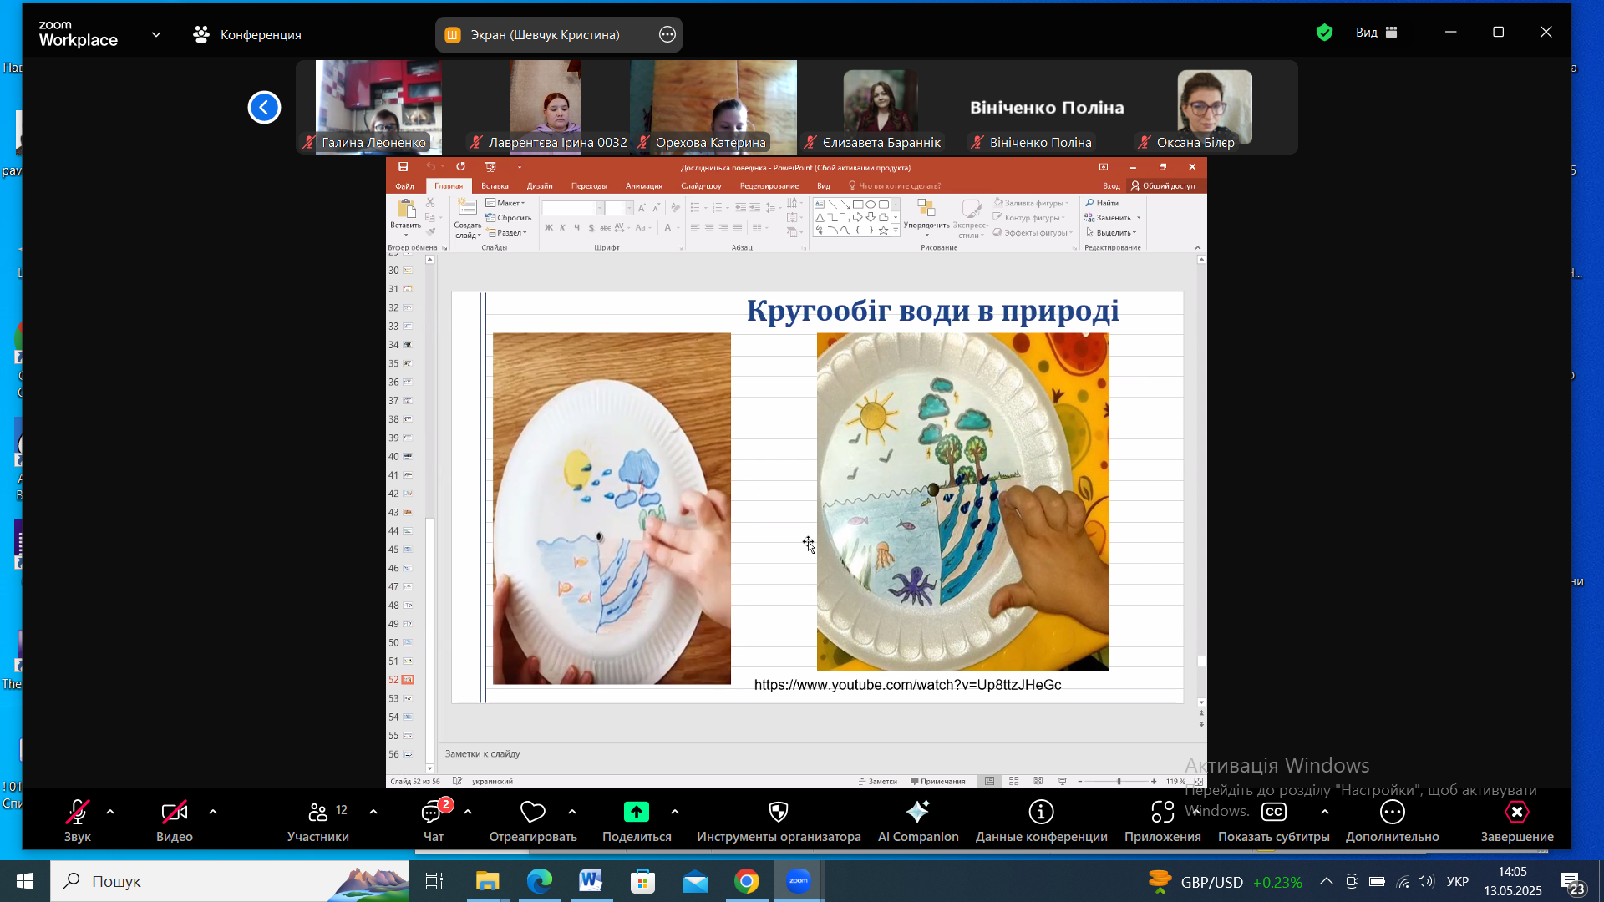Expand share options arrow next to Поделиться

pyautogui.click(x=675, y=812)
